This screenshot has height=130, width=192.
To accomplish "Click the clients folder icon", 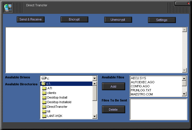I will point(44,93).
